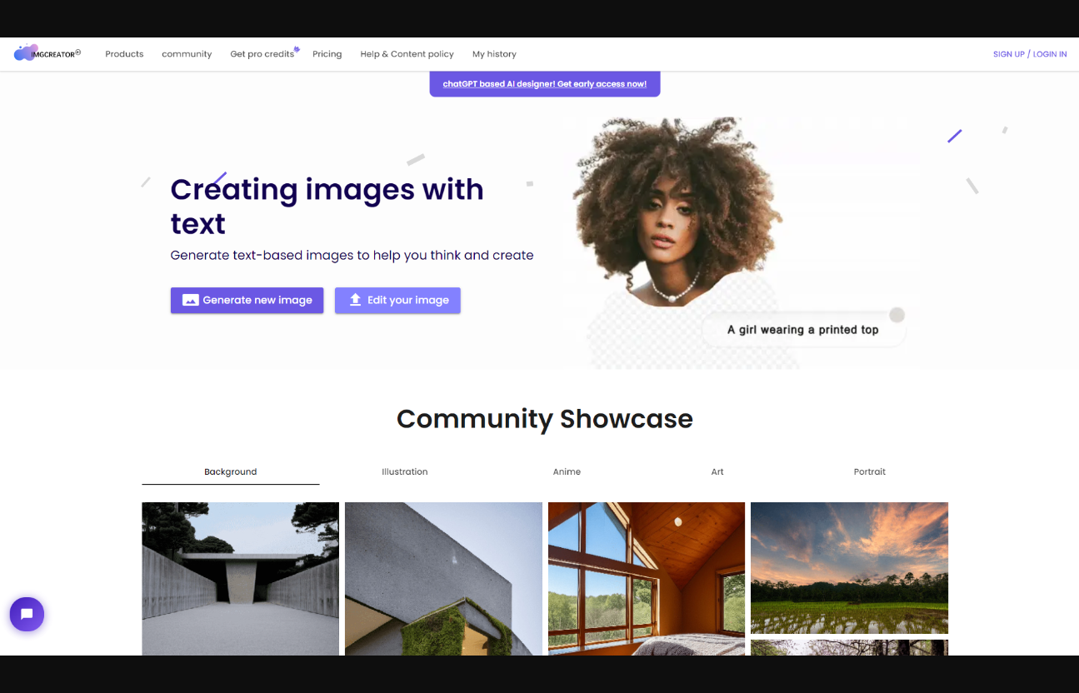
Task: Open the sunset rice field image
Action: point(849,567)
